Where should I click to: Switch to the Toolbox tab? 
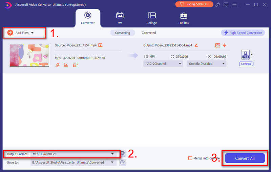[x=184, y=18]
